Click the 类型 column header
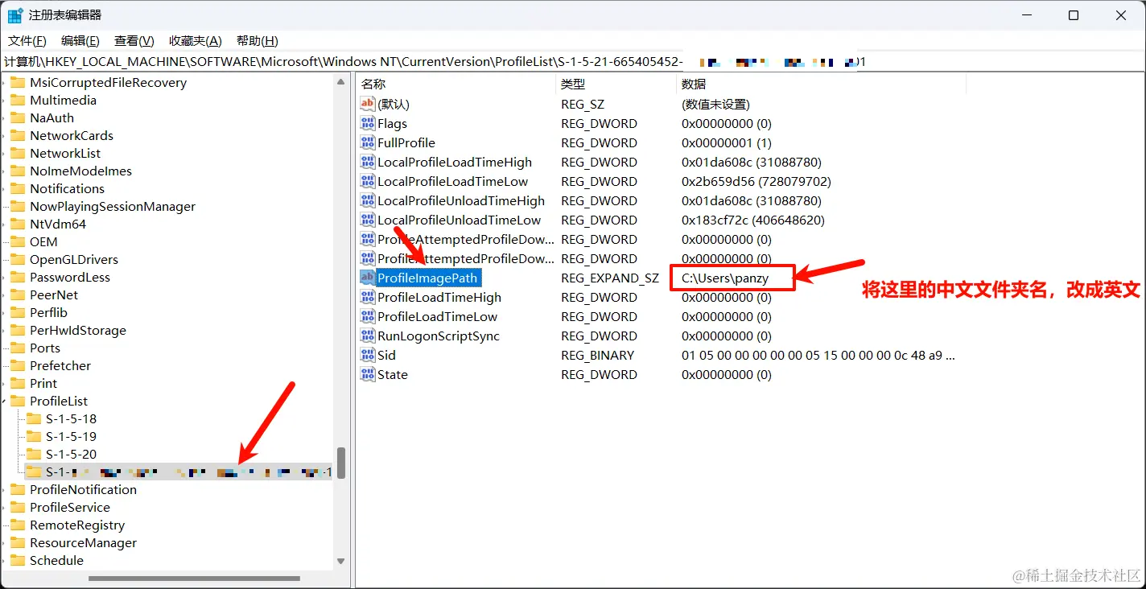Screen dimensions: 1146x589 [x=616, y=84]
